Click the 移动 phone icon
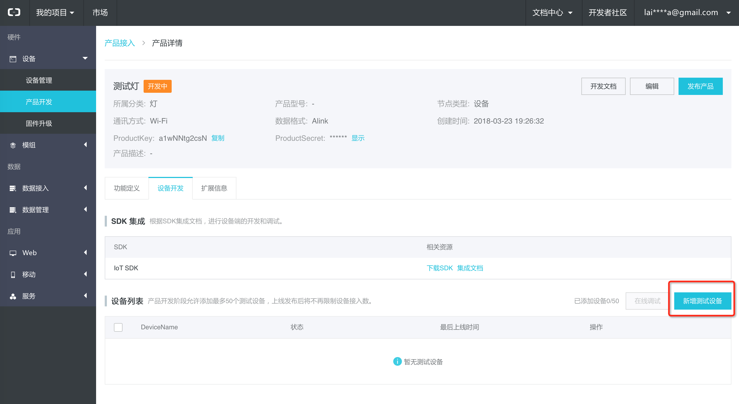This screenshot has width=739, height=404. point(13,274)
